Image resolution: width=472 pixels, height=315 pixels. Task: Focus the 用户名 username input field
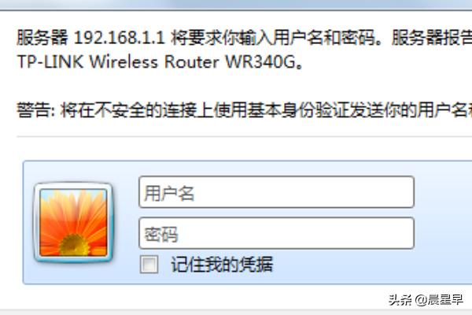point(276,192)
